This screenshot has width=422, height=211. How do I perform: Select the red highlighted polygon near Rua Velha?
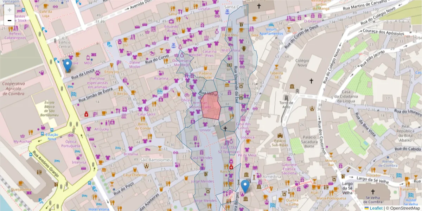[211, 105]
